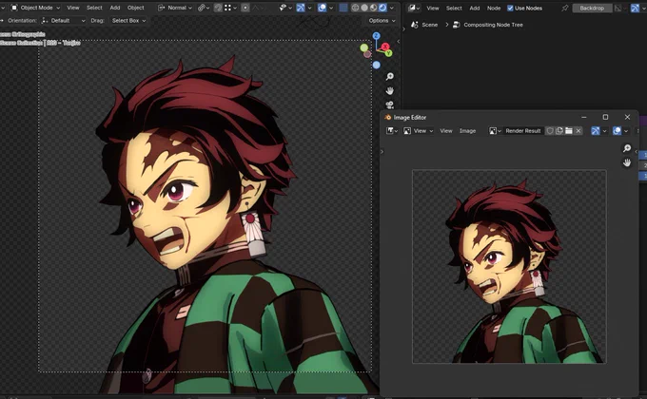
Task: Toggle X-ray mode in 3D viewport
Action: point(343,8)
